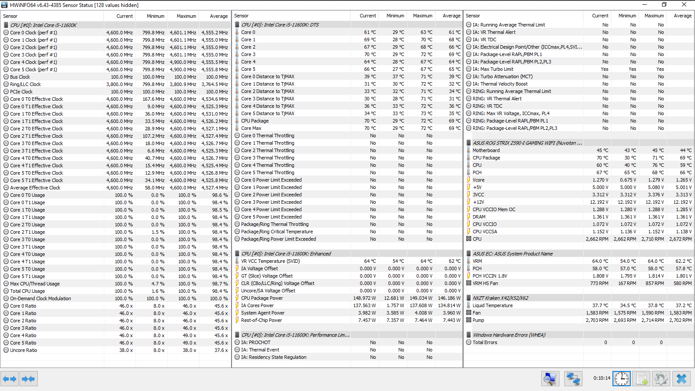Screen dimensions: 695x391
Task: Click the icon next to Bus Clock
Action: pos(6,77)
